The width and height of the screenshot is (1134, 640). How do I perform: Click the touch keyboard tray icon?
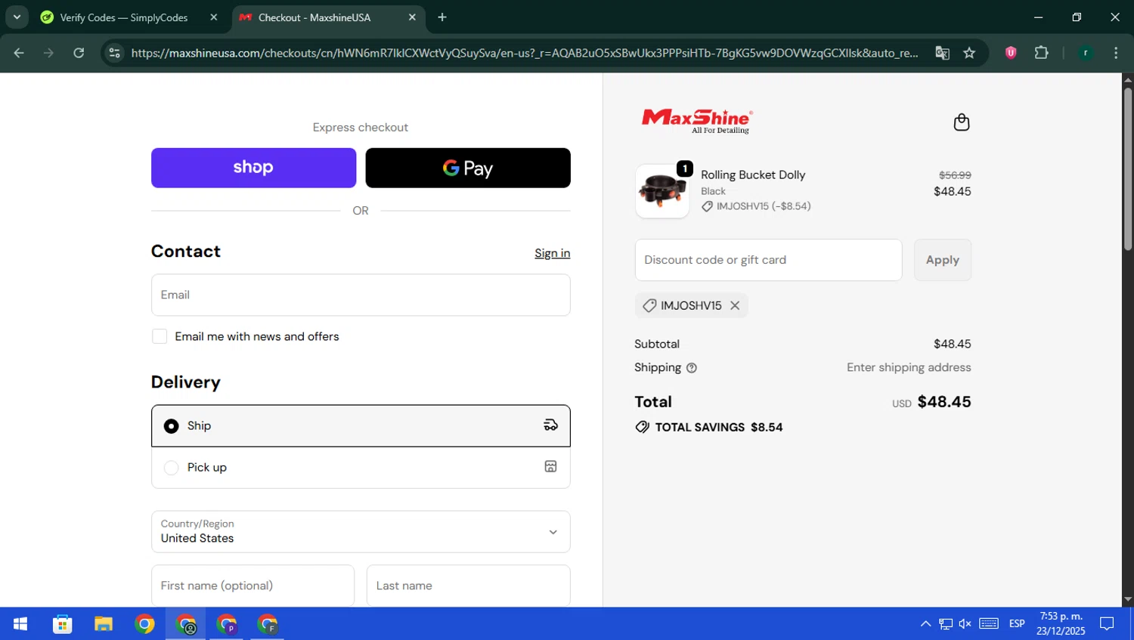[989, 624]
